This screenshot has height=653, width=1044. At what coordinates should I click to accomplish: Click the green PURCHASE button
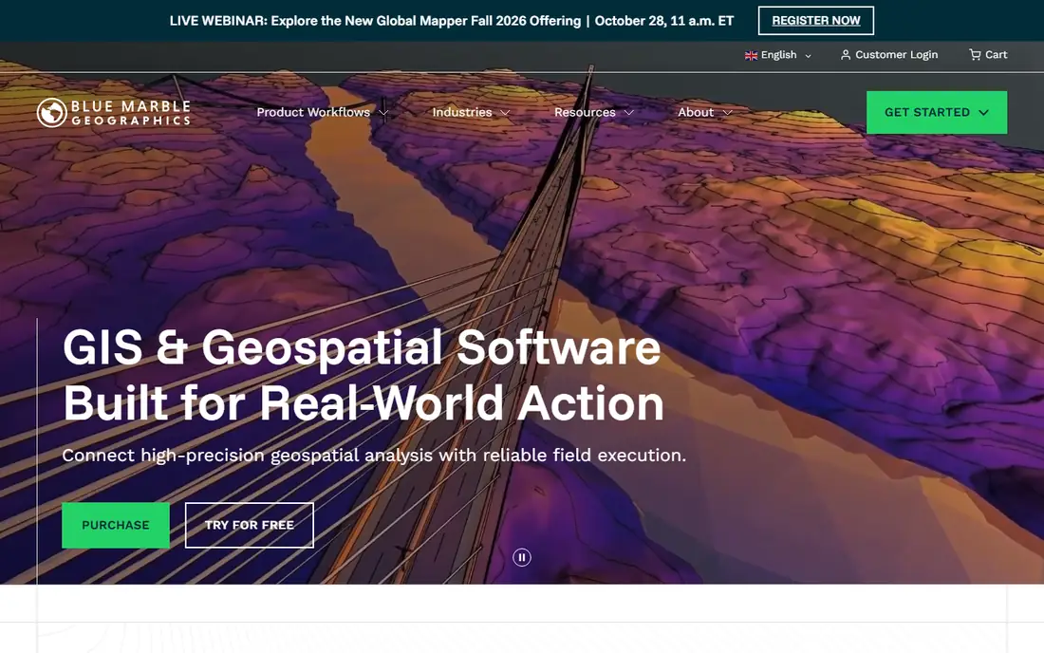click(x=116, y=525)
